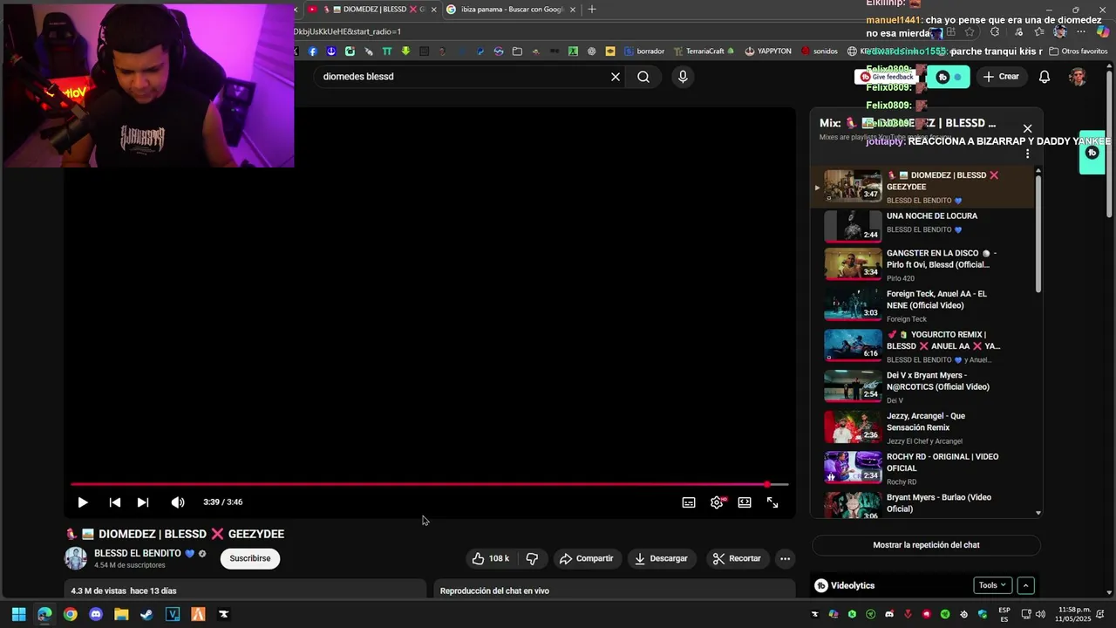
Task: Skip to the previous video
Action: click(x=114, y=502)
